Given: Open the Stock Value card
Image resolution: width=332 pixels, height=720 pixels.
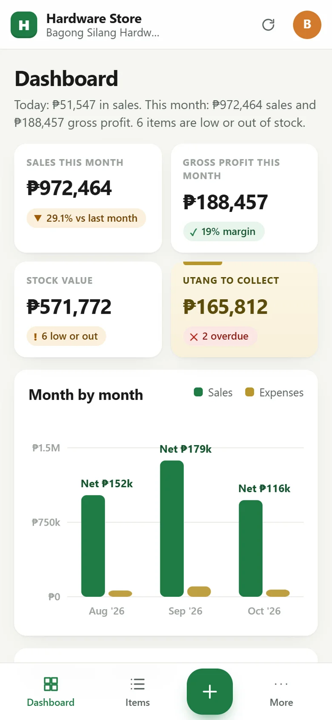Looking at the screenshot, I should tap(88, 309).
